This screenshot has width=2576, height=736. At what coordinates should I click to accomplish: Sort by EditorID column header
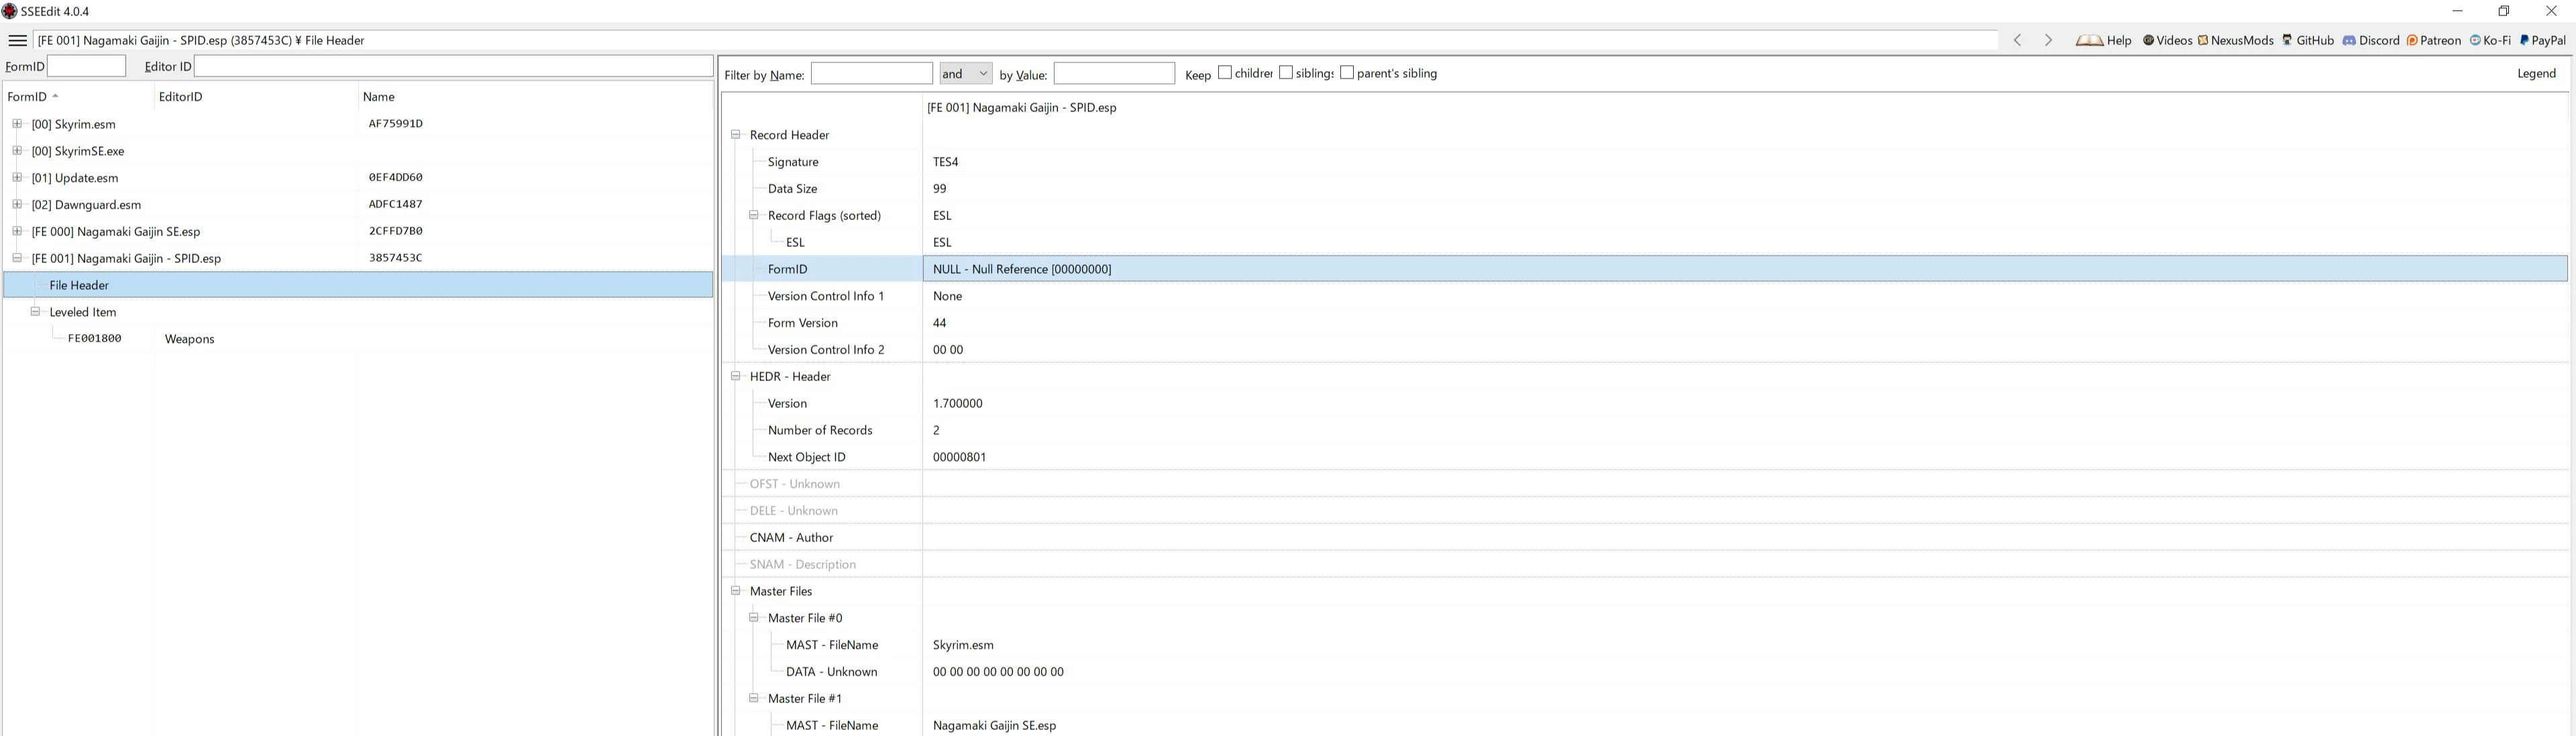(256, 97)
